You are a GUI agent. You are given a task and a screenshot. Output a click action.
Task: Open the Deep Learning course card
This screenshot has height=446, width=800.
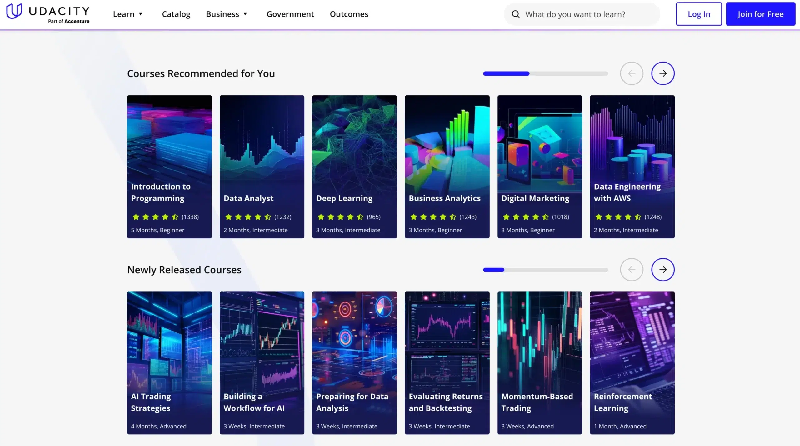(x=354, y=167)
